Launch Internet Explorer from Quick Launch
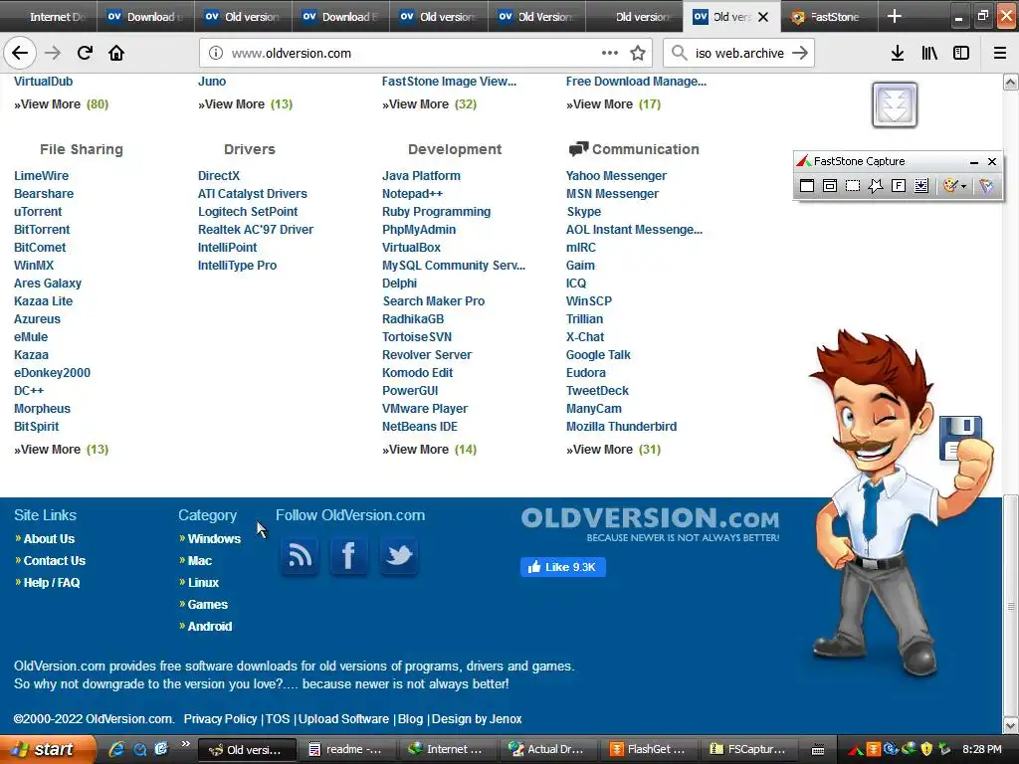Image resolution: width=1019 pixels, height=764 pixels. click(116, 749)
